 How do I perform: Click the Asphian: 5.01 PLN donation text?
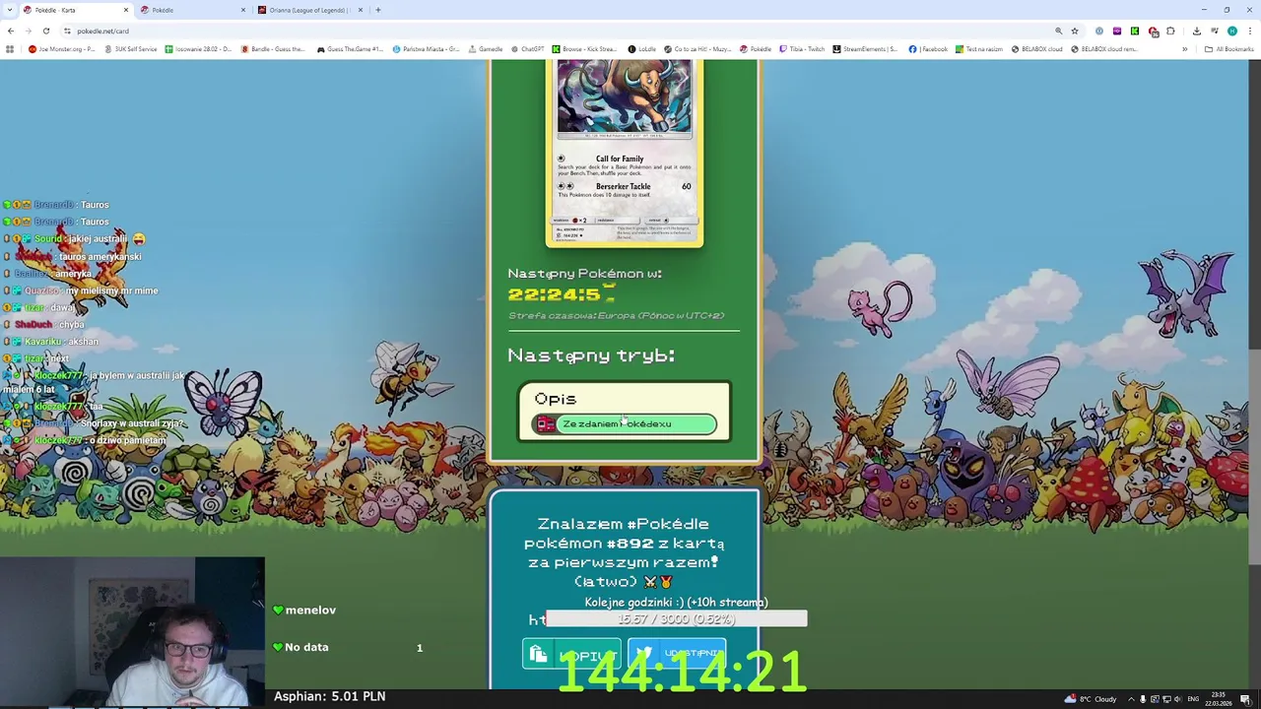click(329, 696)
